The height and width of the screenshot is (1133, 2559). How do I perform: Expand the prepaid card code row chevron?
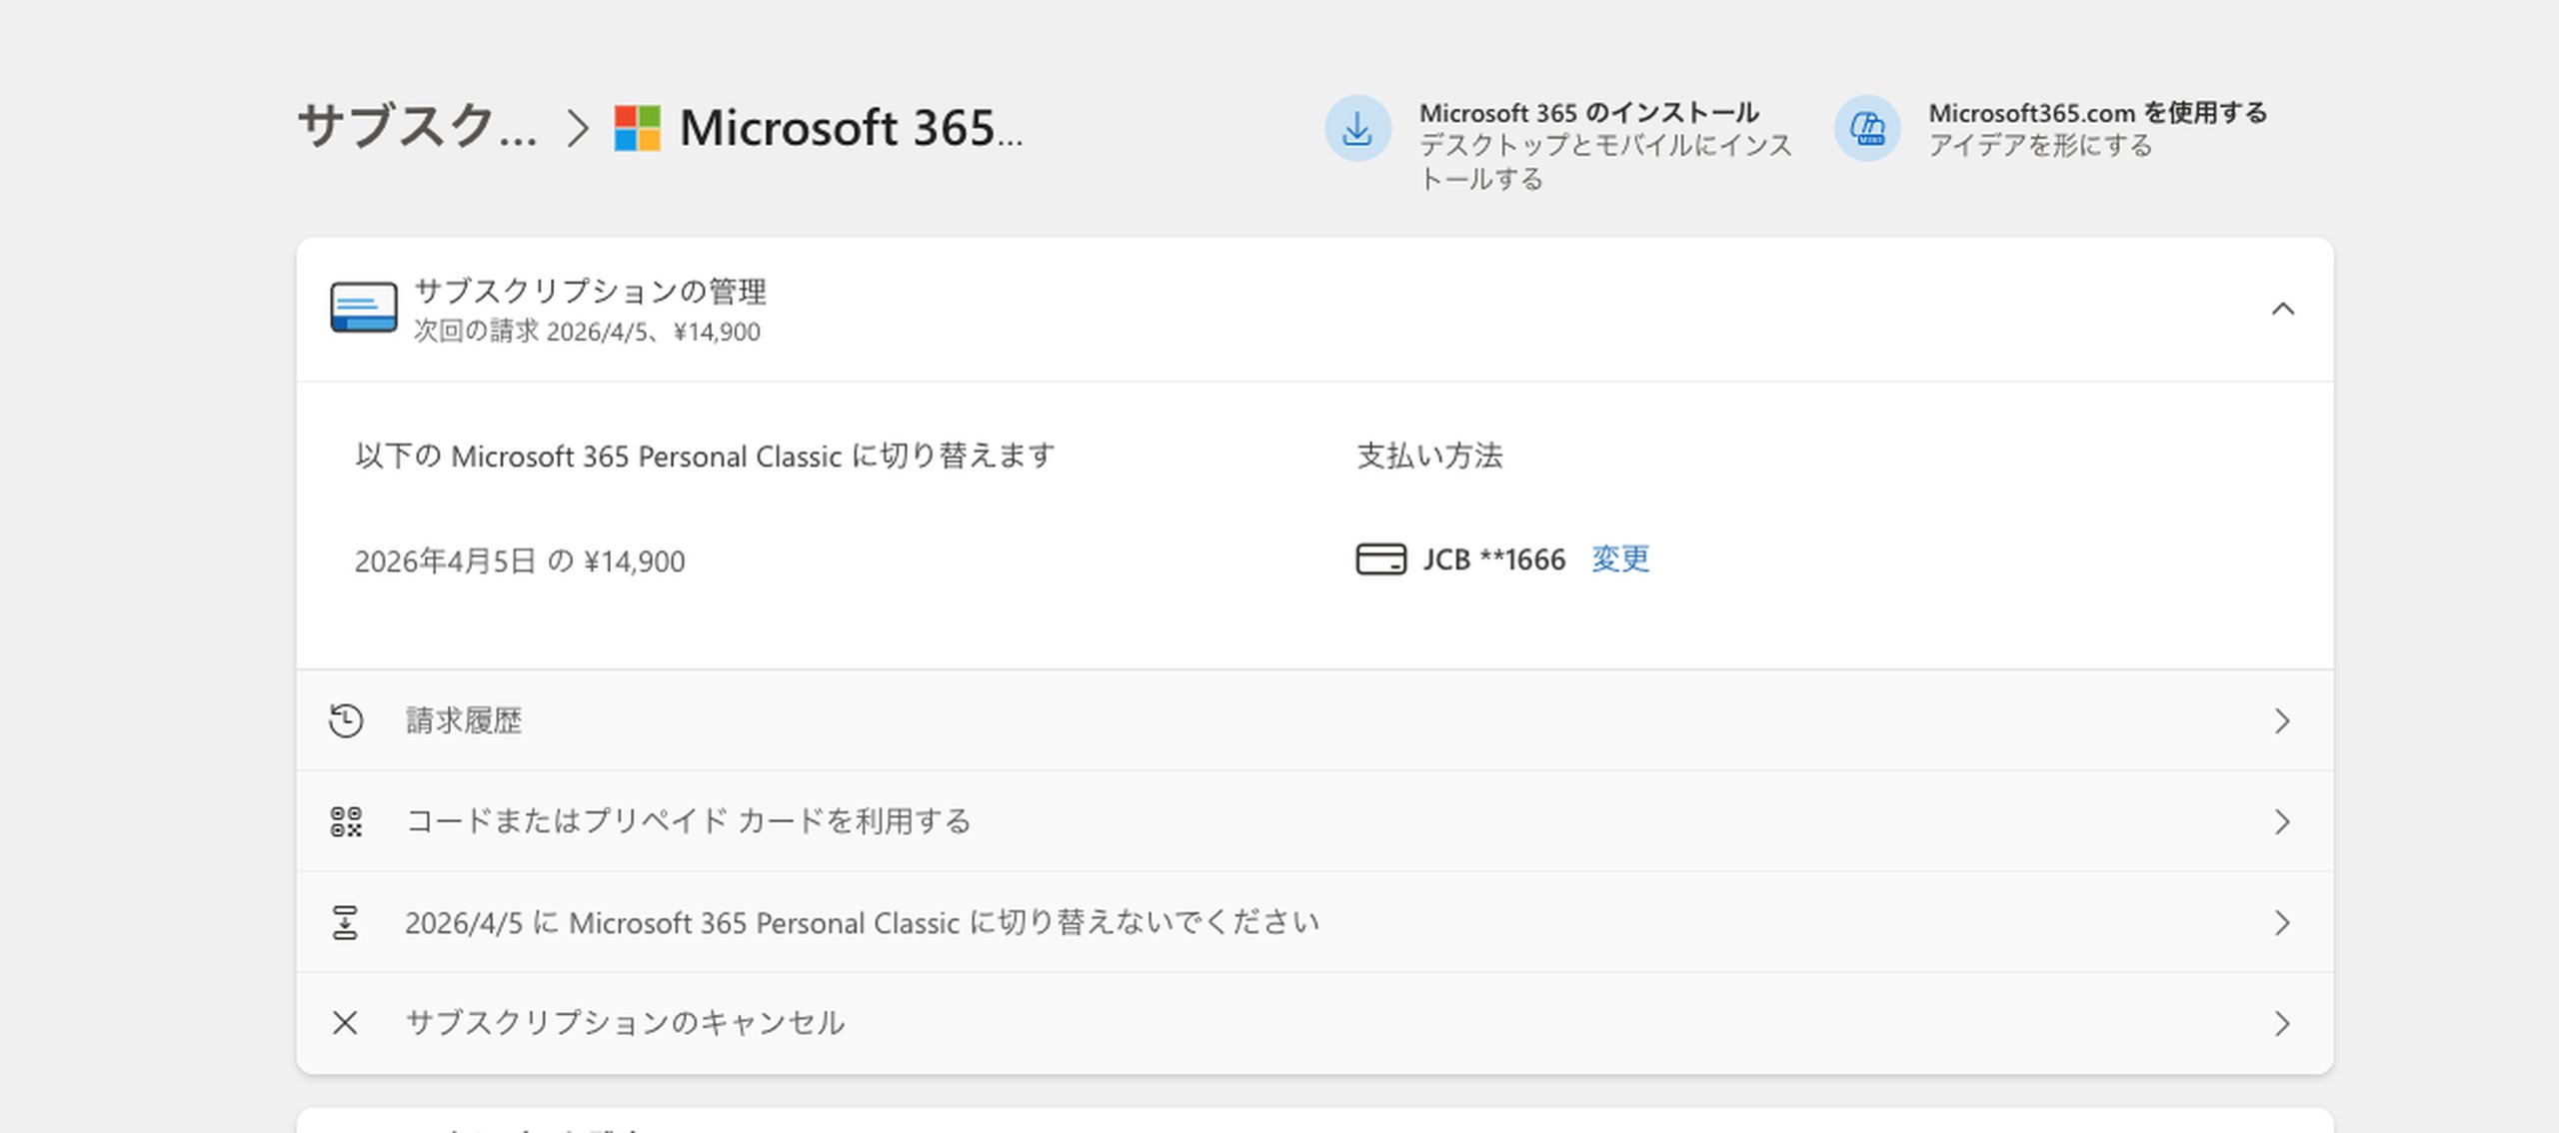(2281, 821)
